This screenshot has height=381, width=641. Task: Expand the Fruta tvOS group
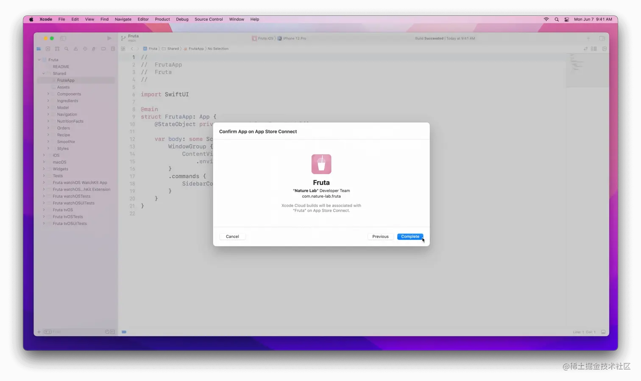(44, 210)
